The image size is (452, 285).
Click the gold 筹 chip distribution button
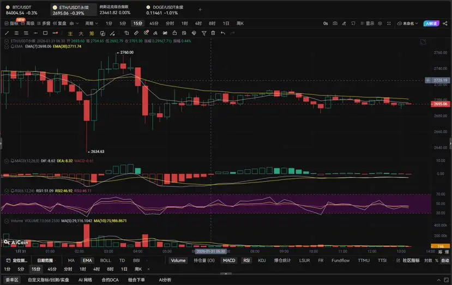tap(92, 33)
